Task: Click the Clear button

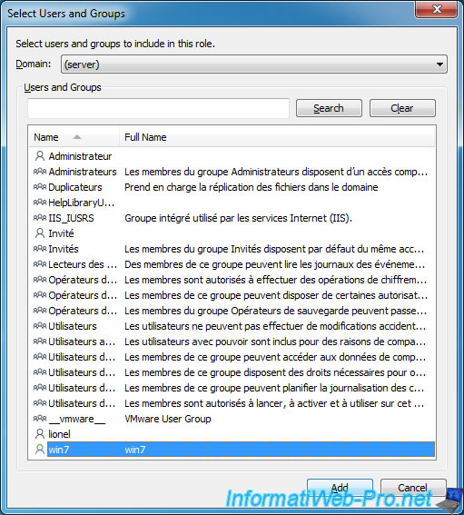Action: coord(402,108)
